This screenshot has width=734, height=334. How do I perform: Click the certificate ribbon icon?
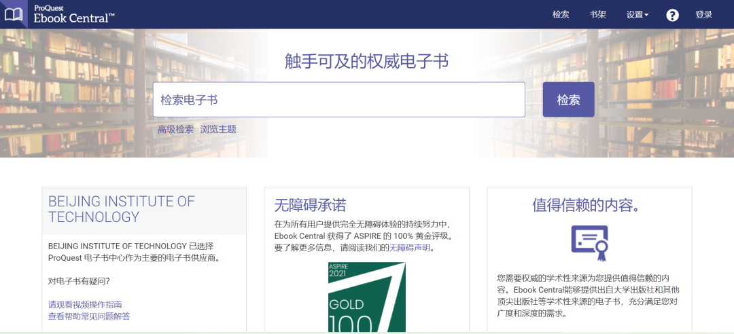(589, 243)
